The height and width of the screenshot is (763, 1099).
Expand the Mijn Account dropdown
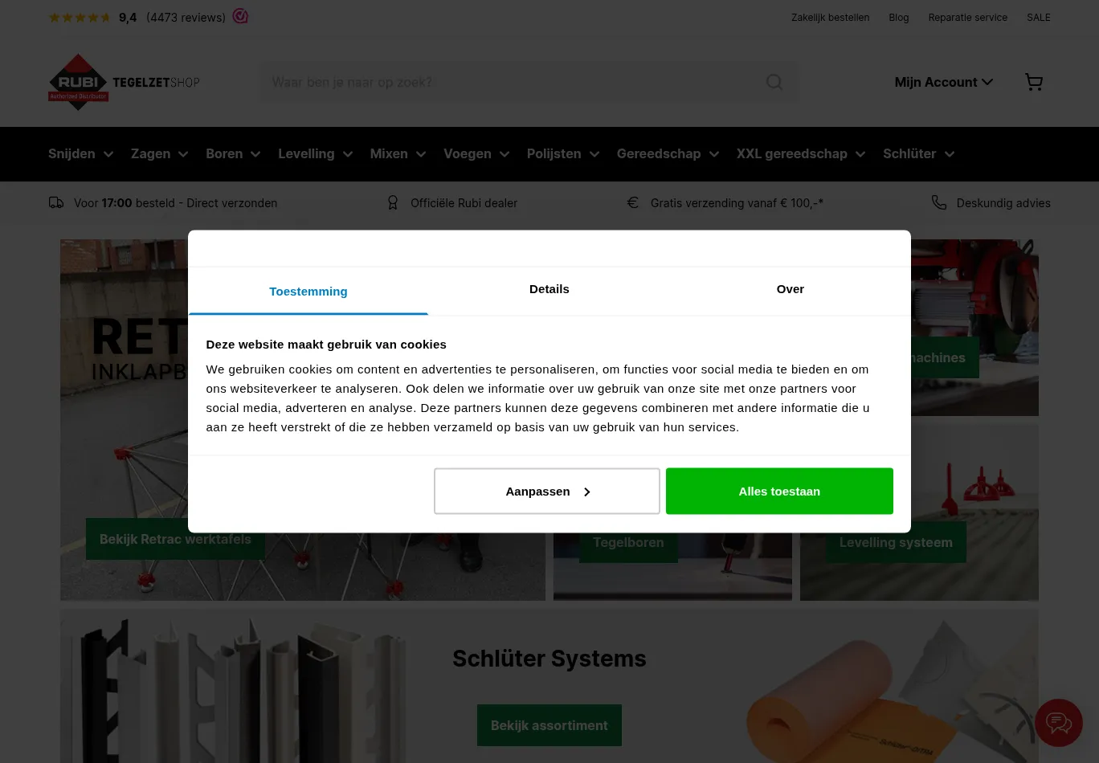[944, 82]
